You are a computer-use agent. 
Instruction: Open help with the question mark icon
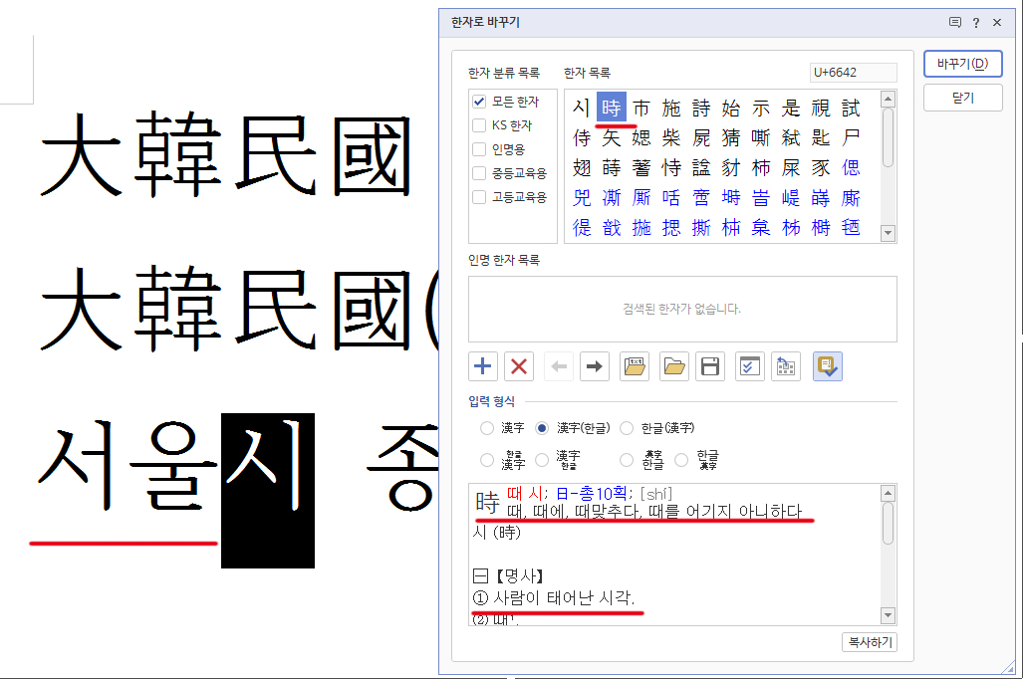(x=976, y=22)
